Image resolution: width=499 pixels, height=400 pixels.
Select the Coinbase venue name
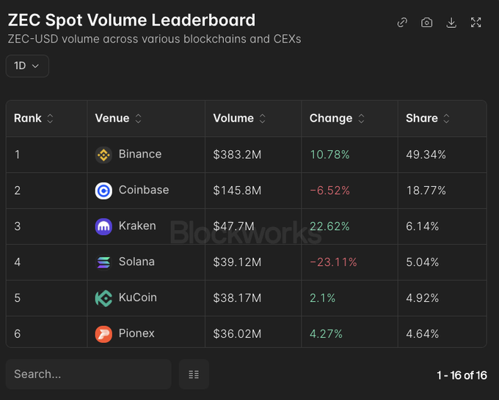144,190
